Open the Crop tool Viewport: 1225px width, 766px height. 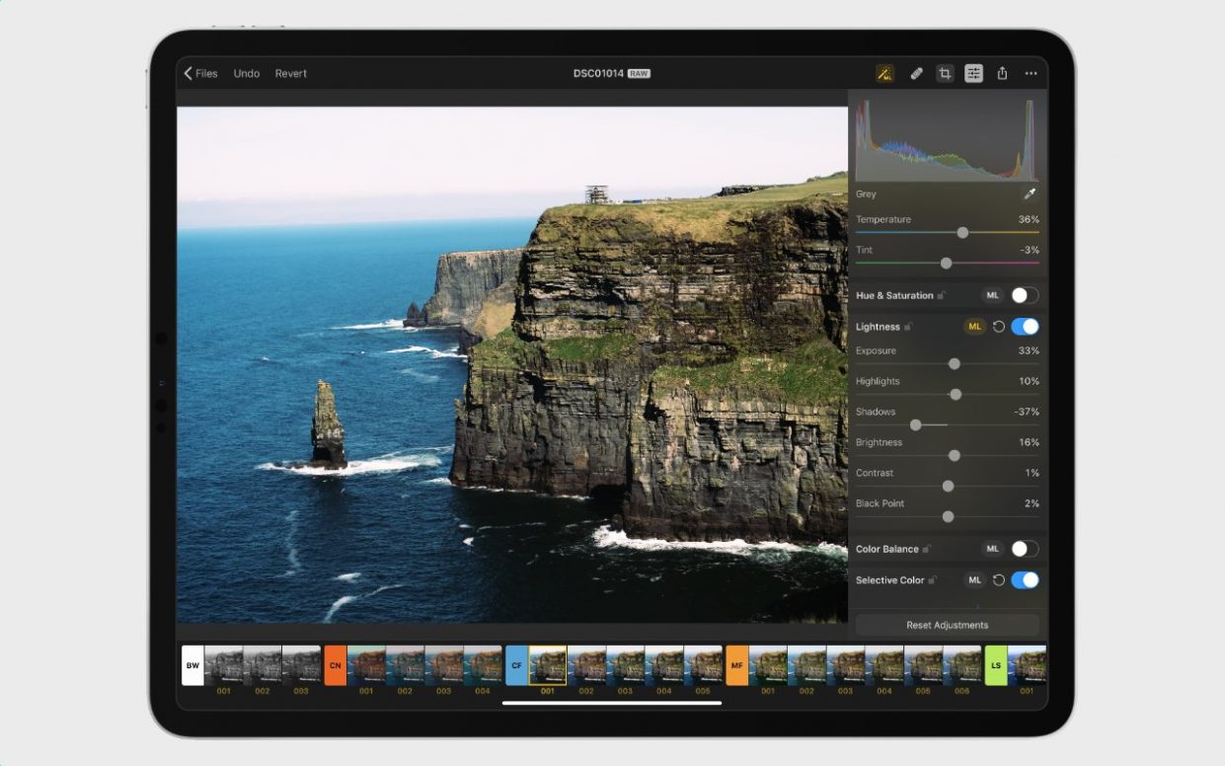(945, 73)
